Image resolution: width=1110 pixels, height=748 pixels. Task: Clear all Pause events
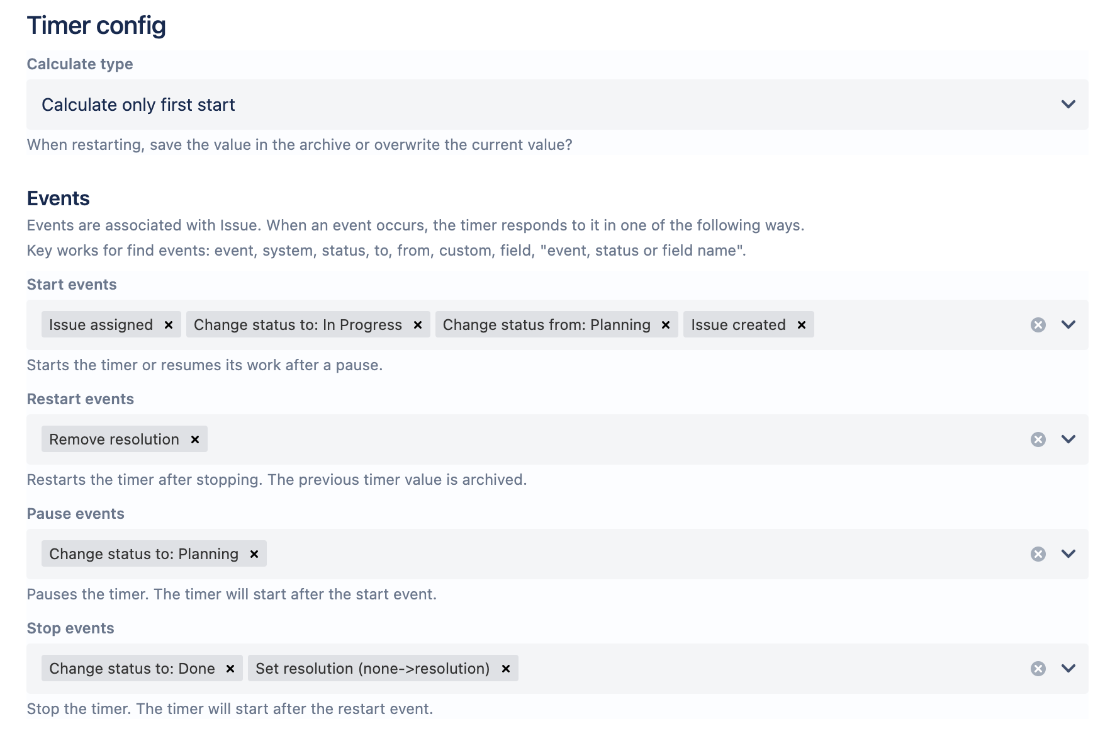[1038, 554]
